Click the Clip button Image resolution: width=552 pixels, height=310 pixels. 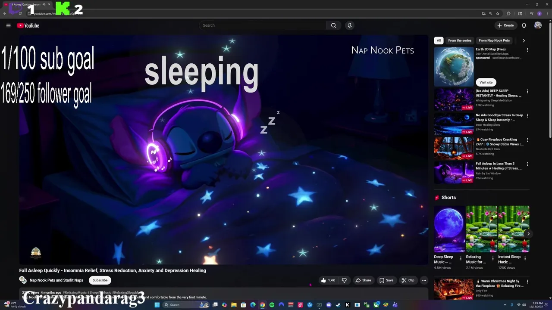[x=408, y=280]
